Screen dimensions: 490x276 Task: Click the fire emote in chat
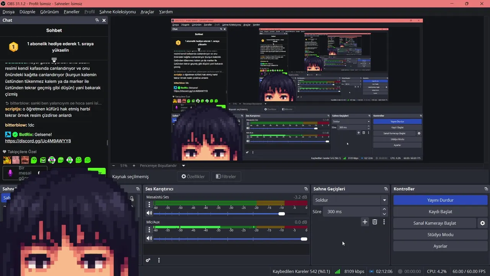tap(7, 160)
